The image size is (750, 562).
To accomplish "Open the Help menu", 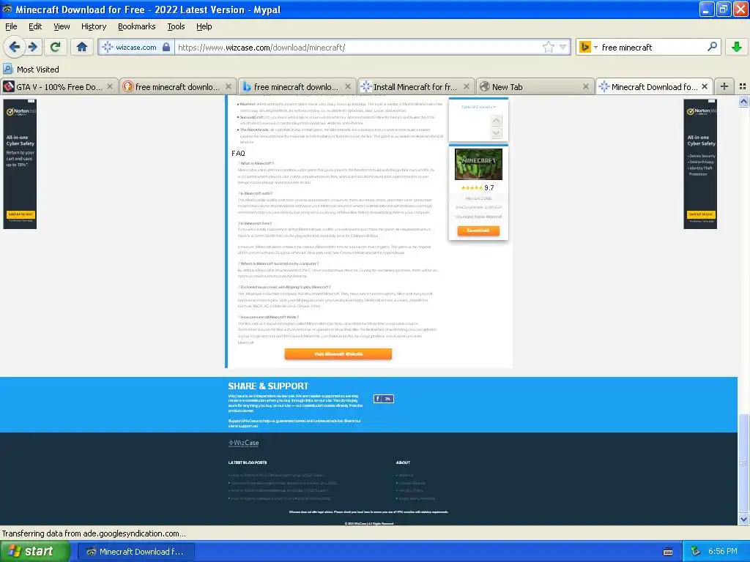I will click(204, 26).
